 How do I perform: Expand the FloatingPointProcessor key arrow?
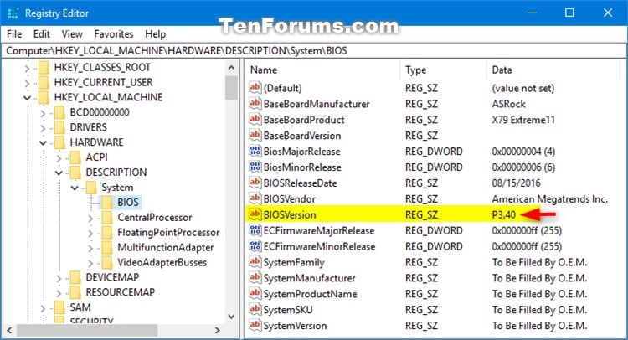click(90, 234)
